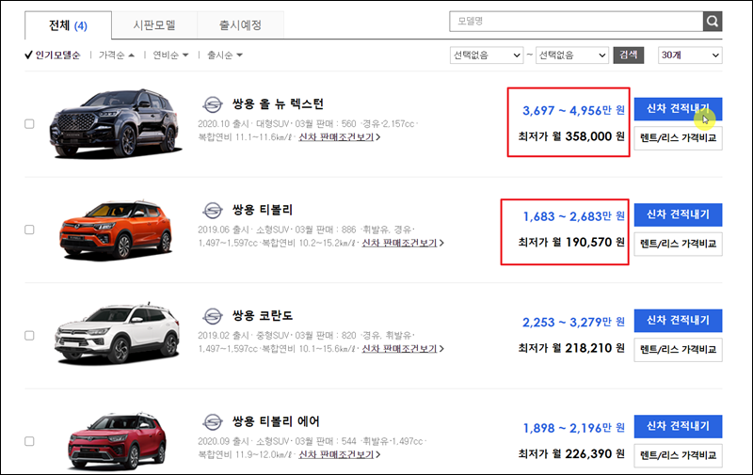Click the orange Tivoli car thumbnail
Image resolution: width=753 pixels, height=475 pixels.
pyautogui.click(x=116, y=230)
